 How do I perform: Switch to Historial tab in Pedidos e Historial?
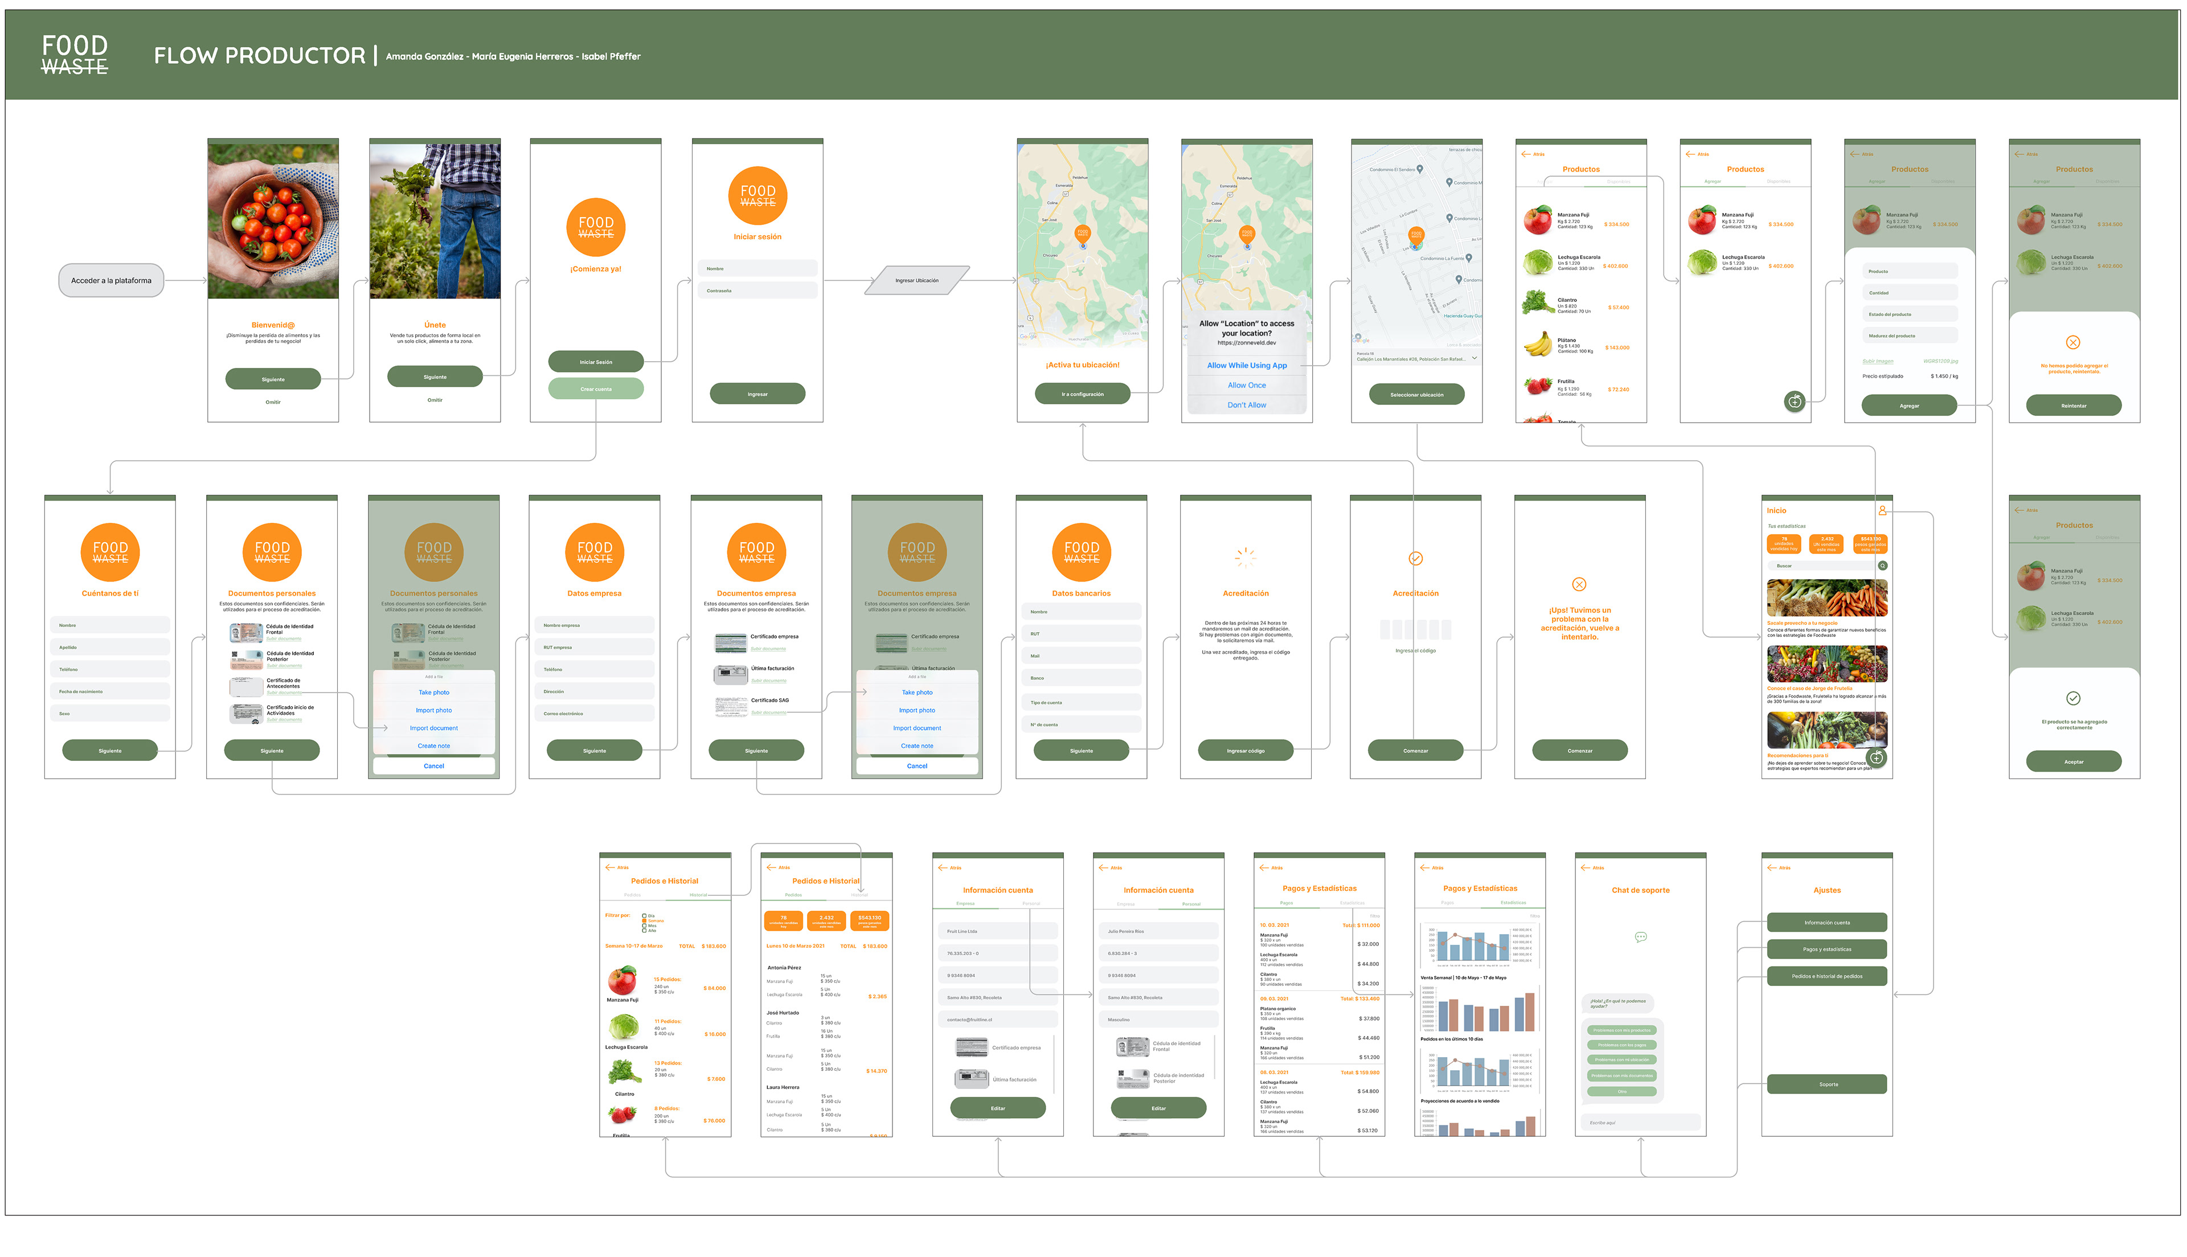tap(859, 895)
